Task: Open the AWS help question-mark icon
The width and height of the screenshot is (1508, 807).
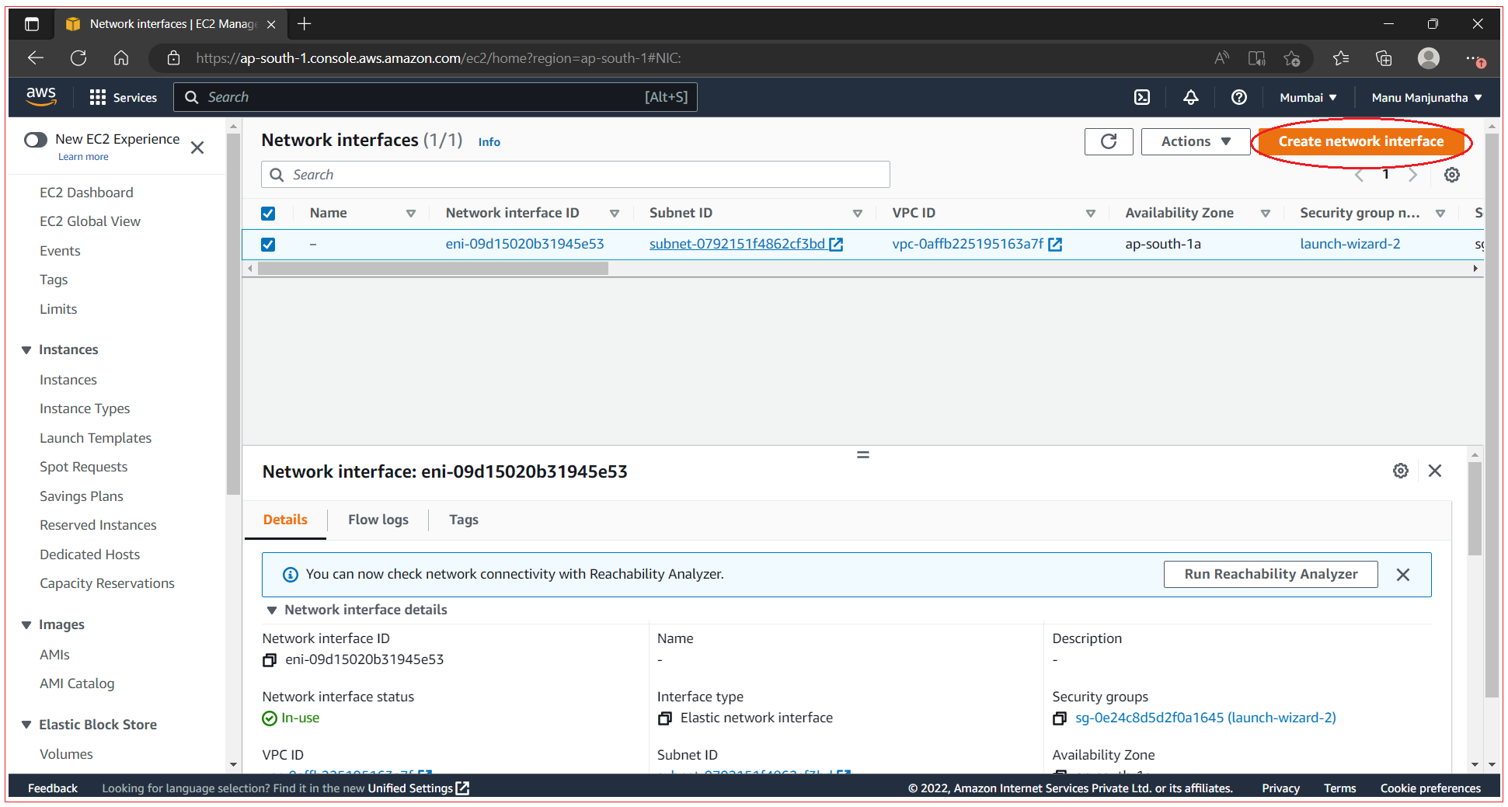Action: click(1239, 97)
